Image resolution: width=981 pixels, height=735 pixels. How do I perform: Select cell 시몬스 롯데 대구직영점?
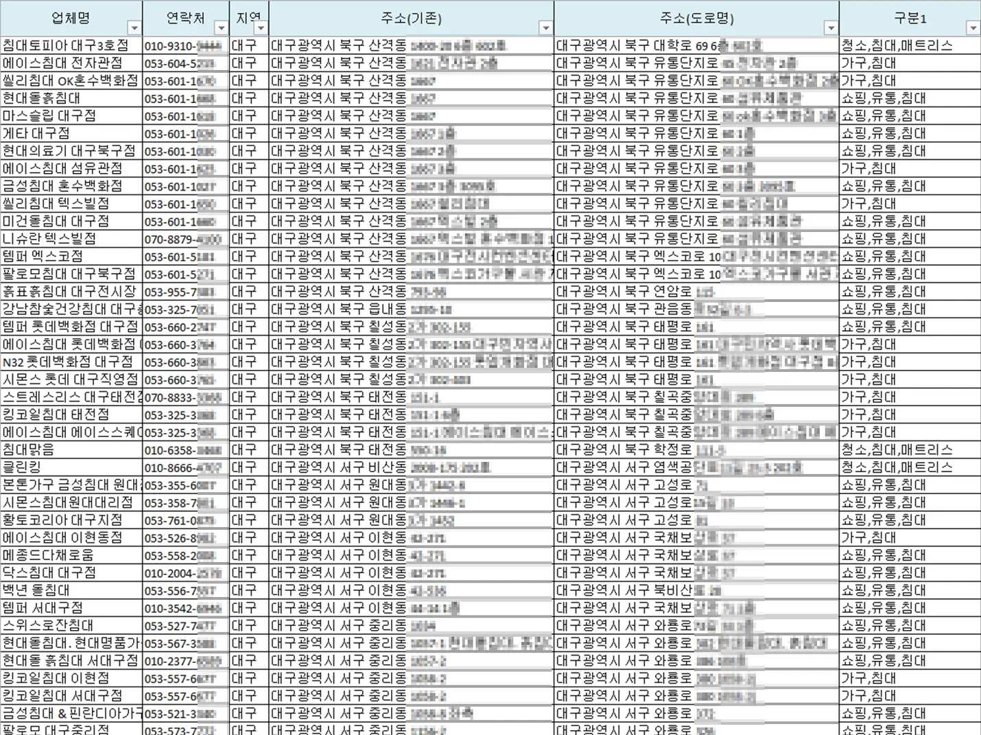71,380
